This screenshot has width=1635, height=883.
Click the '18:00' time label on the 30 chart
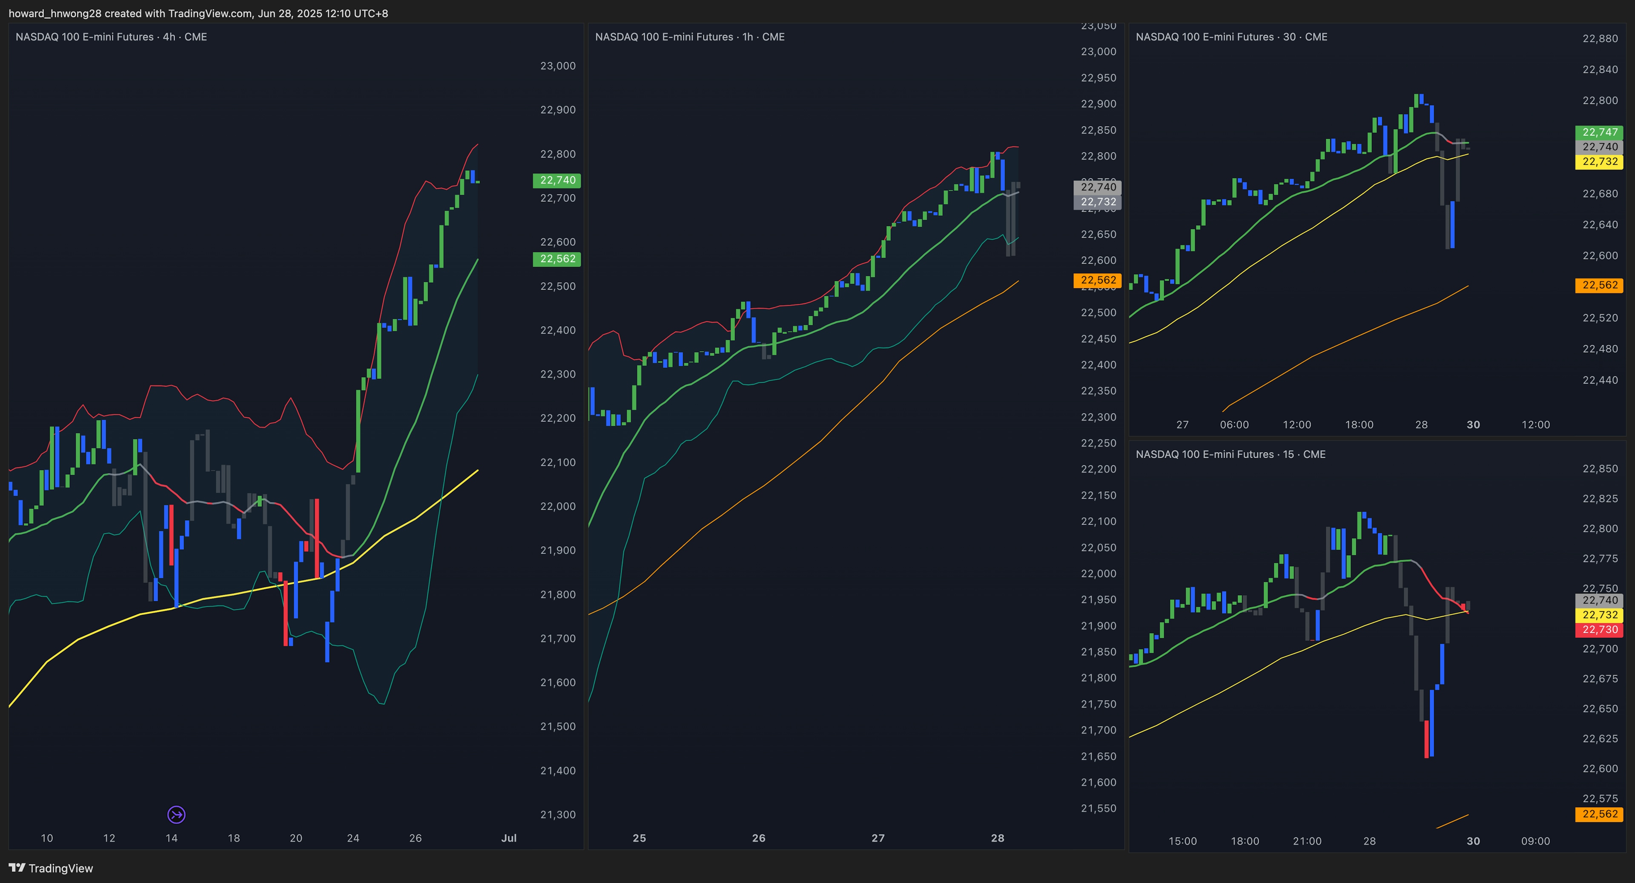(x=1360, y=424)
